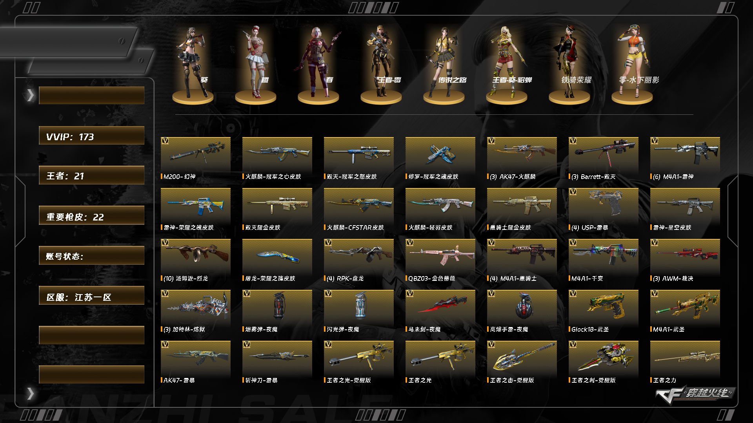
Task: Select the M200-幻神 sniper rifle icon
Action: [x=195, y=154]
